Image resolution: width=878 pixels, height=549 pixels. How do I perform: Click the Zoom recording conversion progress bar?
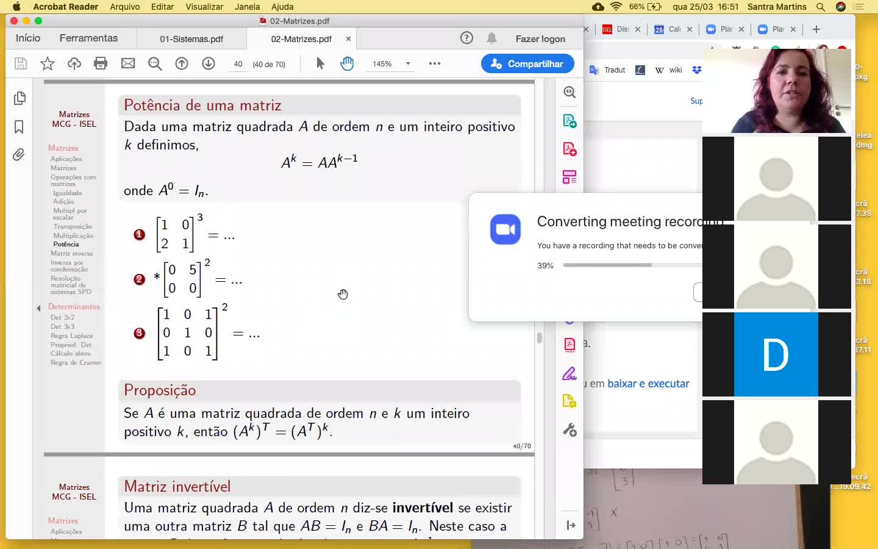pyautogui.click(x=632, y=265)
